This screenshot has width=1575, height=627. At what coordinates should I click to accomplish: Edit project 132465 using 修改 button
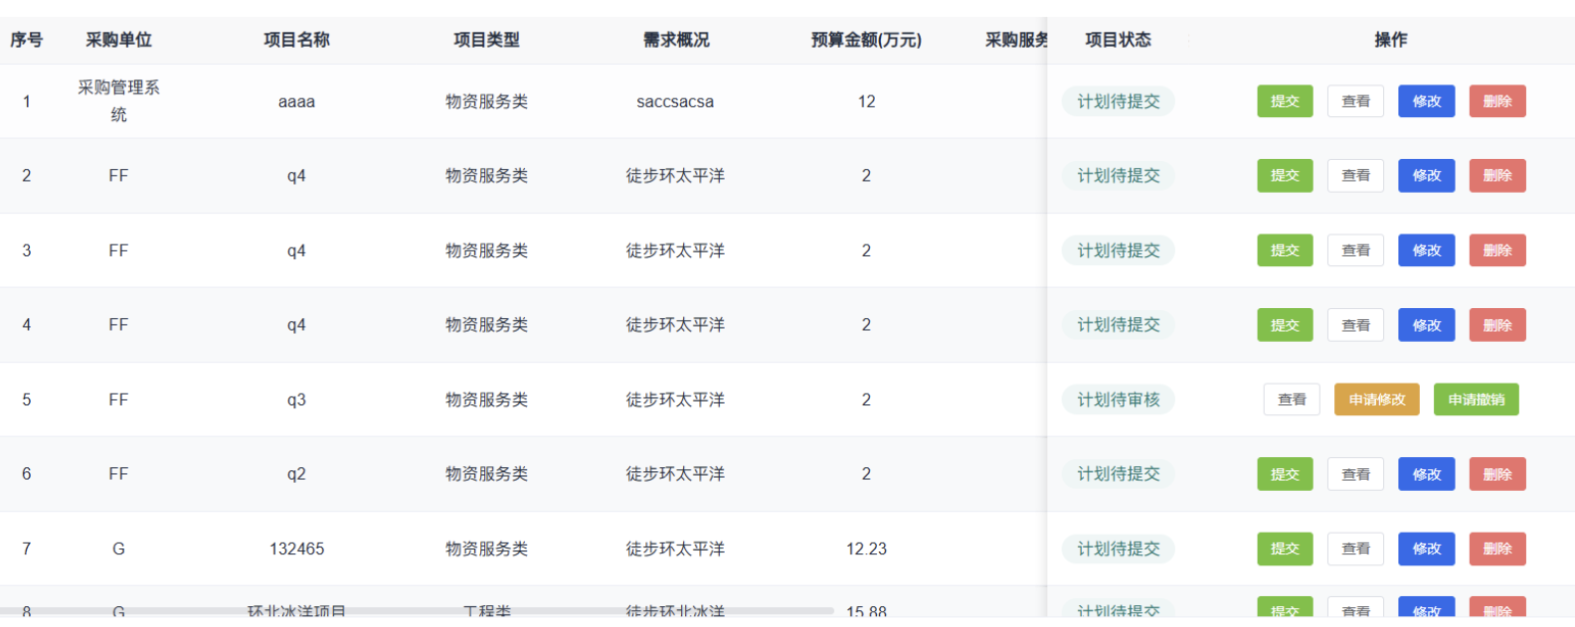1426,549
